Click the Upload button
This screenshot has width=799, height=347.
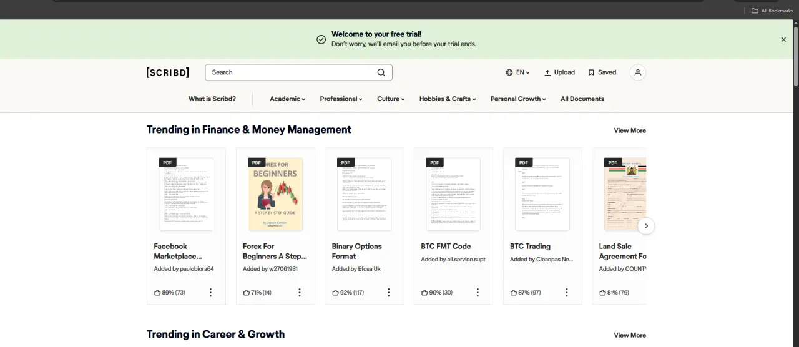point(559,72)
